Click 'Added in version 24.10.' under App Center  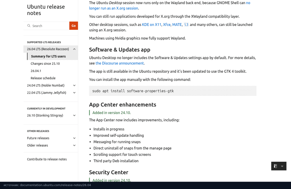pyautogui.click(x=111, y=113)
